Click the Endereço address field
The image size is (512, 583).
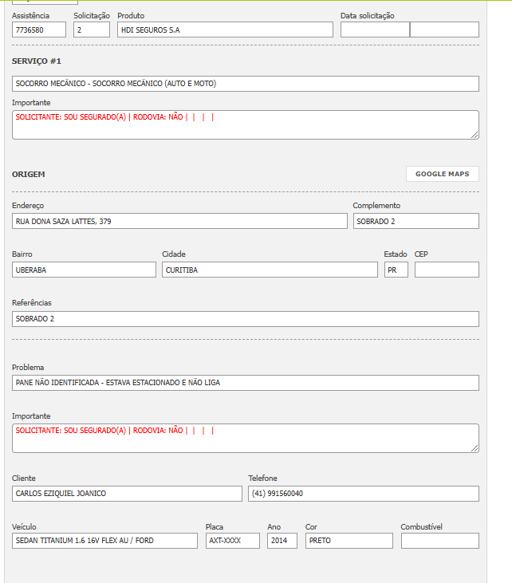pyautogui.click(x=179, y=221)
